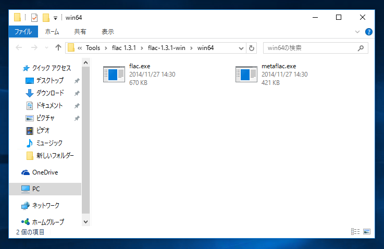The height and width of the screenshot is (249, 384).
Task: Click navigation pane scroll down arrow
Action: pos(86,222)
